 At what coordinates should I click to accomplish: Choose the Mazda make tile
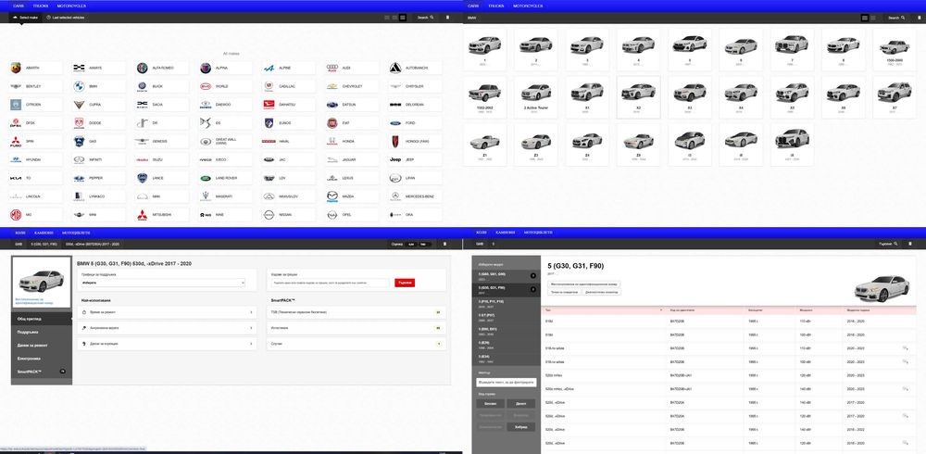tap(353, 196)
